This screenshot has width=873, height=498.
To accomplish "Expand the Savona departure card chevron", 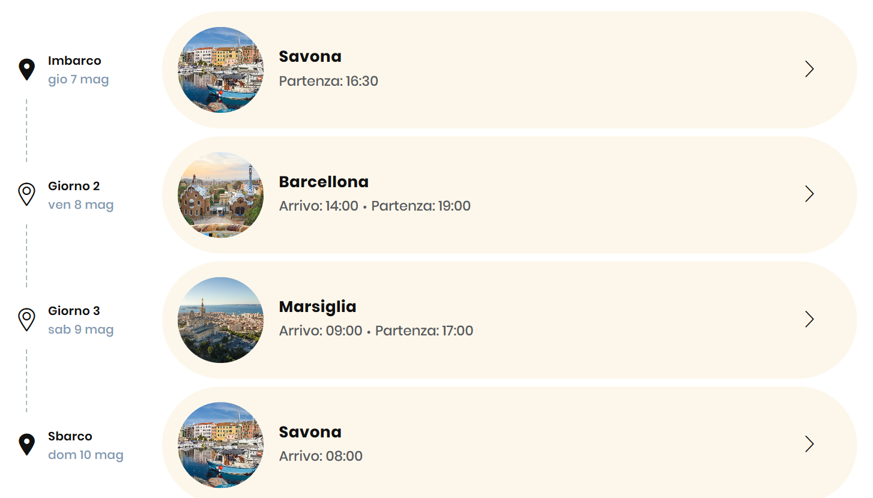I will (x=809, y=69).
